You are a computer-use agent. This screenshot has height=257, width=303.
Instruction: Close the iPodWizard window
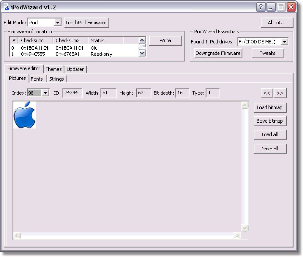291,7
